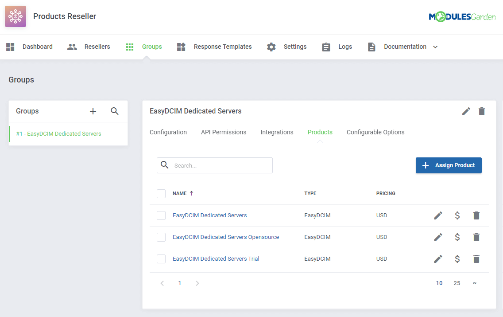Delete the EasyDCIM Dedicated Servers group via the header trash icon

(481, 111)
